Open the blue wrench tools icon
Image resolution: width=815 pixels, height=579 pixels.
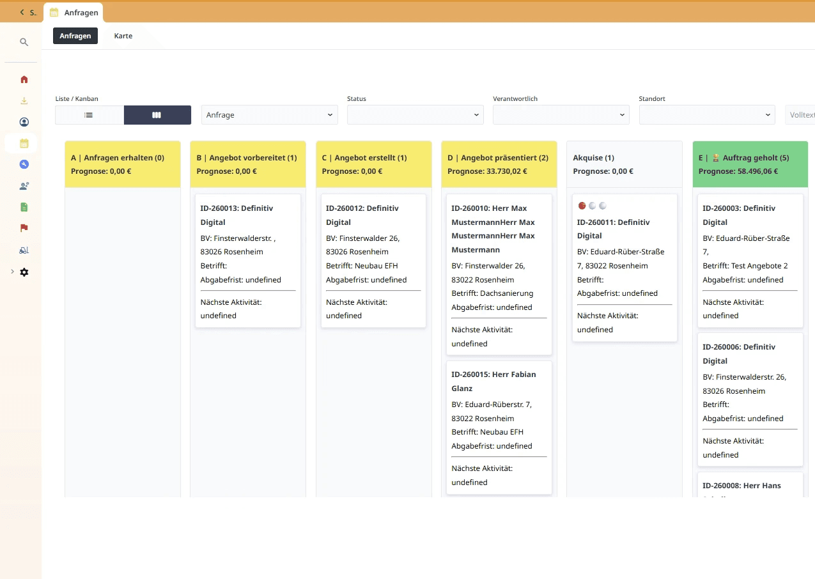click(x=24, y=164)
